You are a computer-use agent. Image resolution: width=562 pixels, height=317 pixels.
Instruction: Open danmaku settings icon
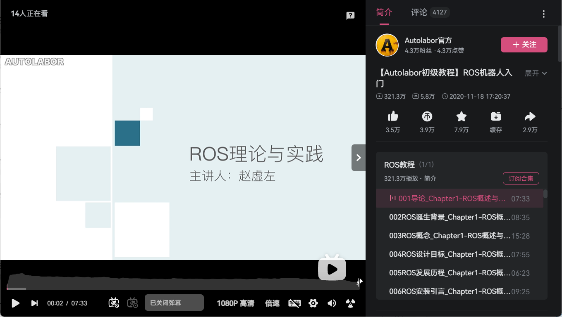pyautogui.click(x=132, y=303)
